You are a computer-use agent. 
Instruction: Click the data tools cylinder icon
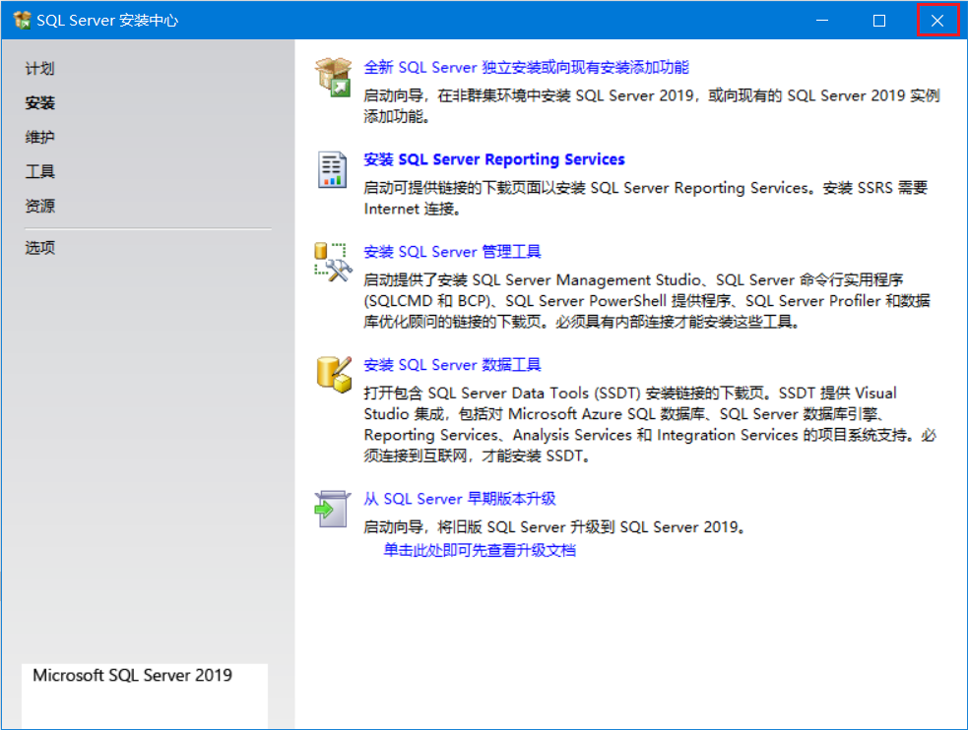click(334, 374)
